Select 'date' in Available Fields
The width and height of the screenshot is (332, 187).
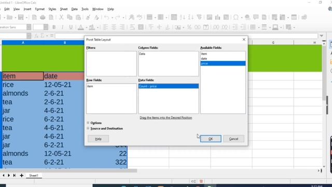(223, 59)
